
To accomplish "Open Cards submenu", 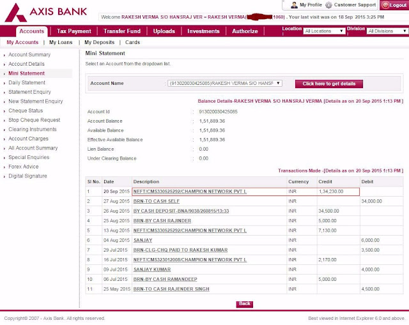I will coord(132,42).
